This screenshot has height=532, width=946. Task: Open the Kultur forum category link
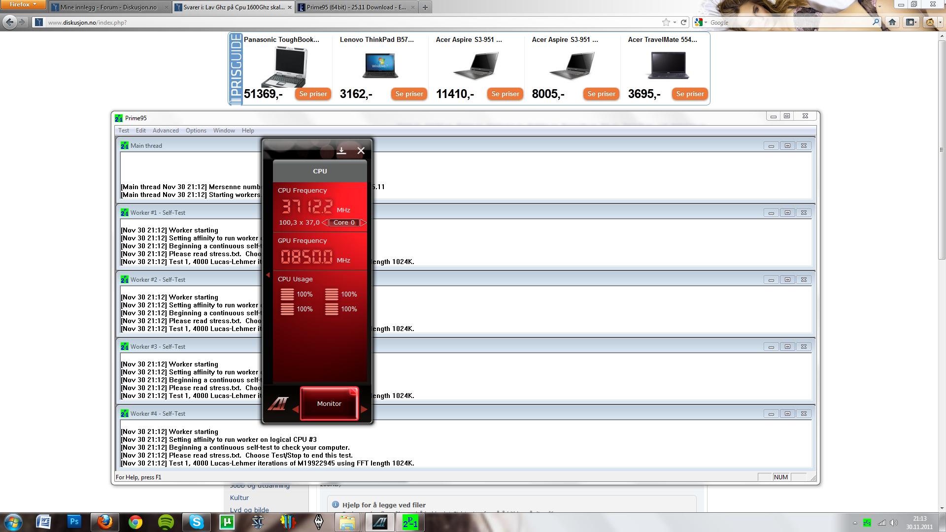click(x=239, y=498)
